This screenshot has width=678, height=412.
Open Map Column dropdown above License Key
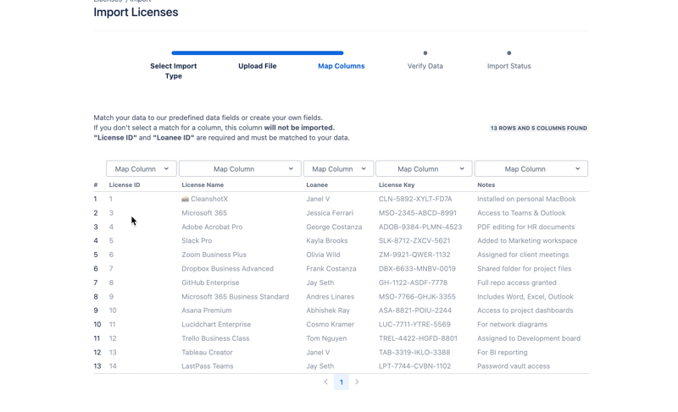coord(424,168)
